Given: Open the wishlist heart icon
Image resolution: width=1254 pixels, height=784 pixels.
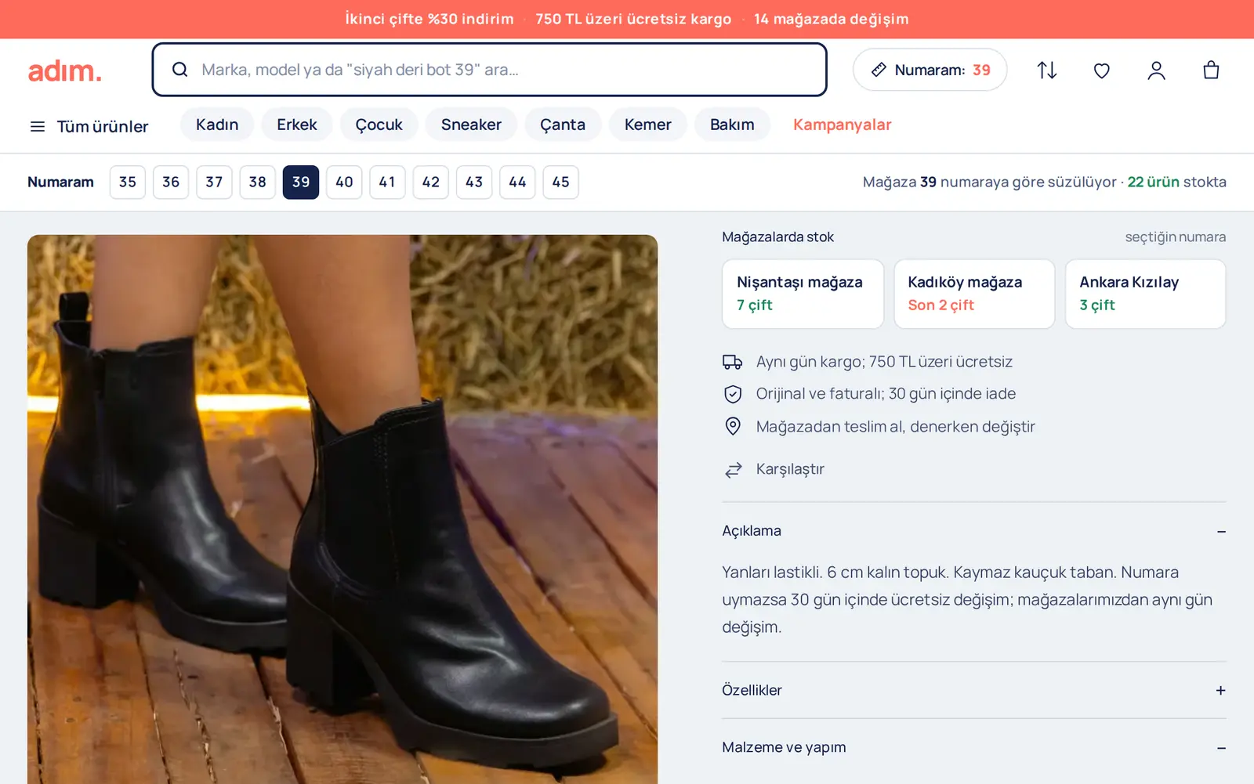Looking at the screenshot, I should tap(1101, 70).
